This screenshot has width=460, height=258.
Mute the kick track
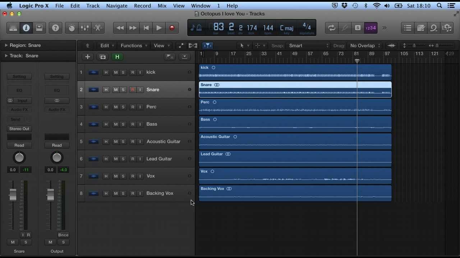[x=116, y=72]
